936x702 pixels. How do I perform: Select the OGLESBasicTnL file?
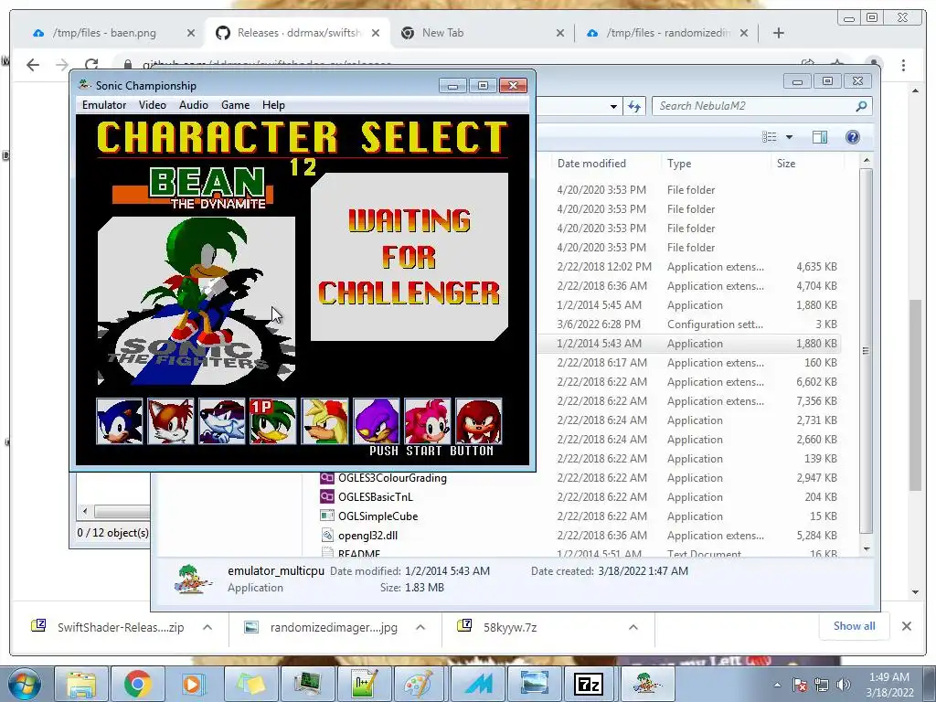[x=376, y=497]
